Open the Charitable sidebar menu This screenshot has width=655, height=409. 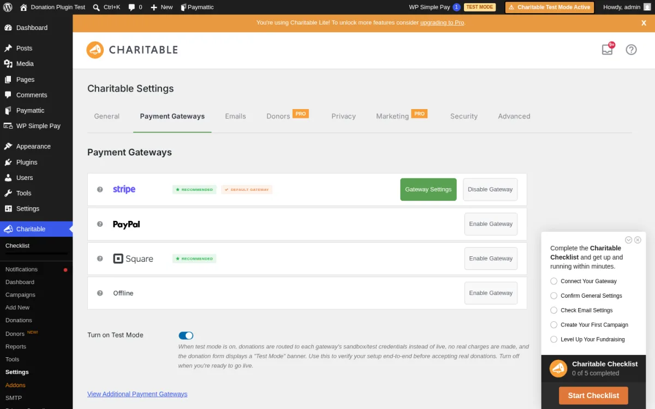(36, 229)
